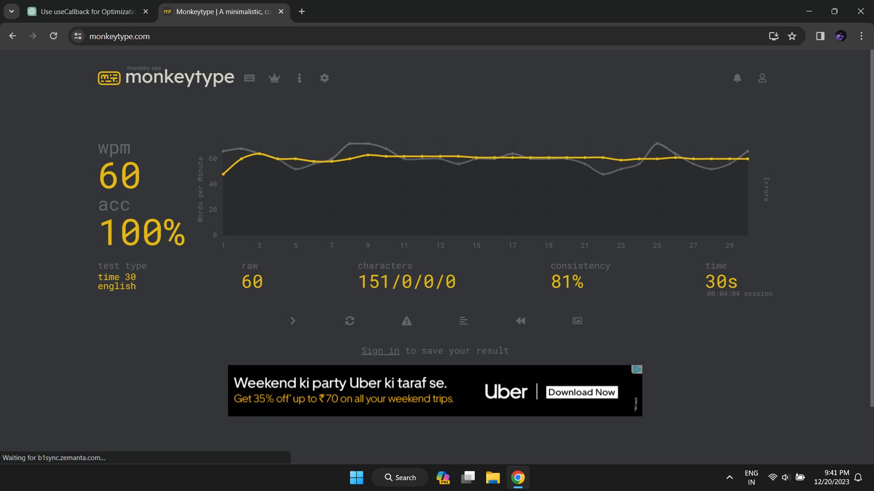The image size is (874, 491).
Task: Restart the test with repeat icon
Action: 350,321
